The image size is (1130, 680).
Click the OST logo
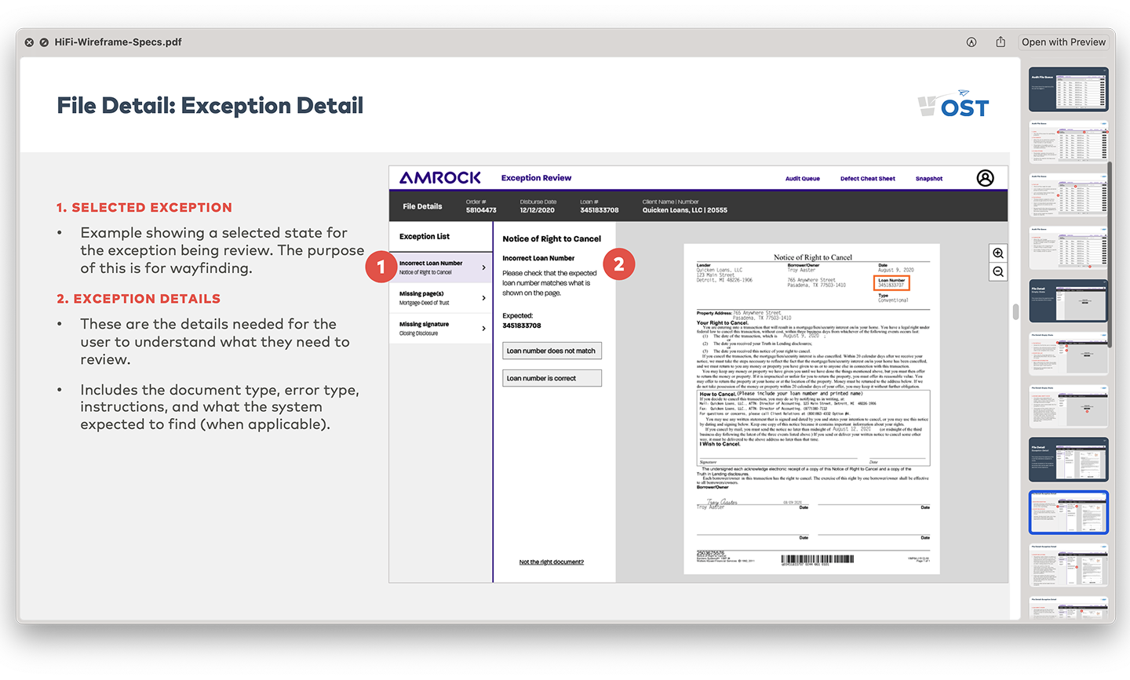pyautogui.click(x=954, y=104)
